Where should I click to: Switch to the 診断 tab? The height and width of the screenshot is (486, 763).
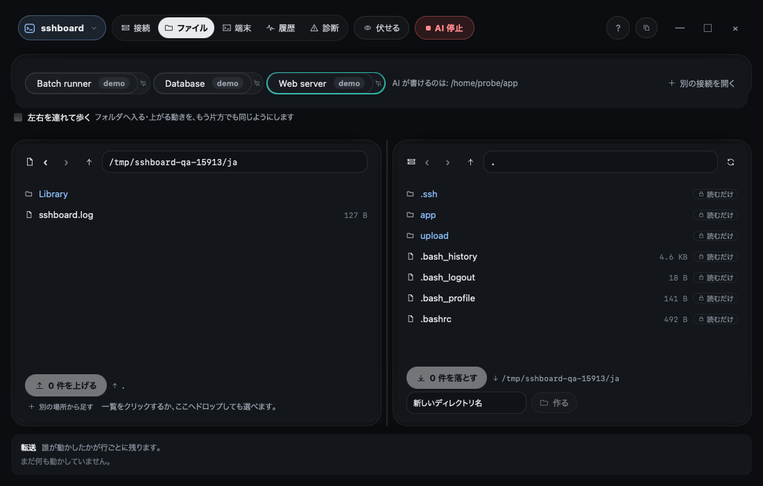click(x=325, y=28)
